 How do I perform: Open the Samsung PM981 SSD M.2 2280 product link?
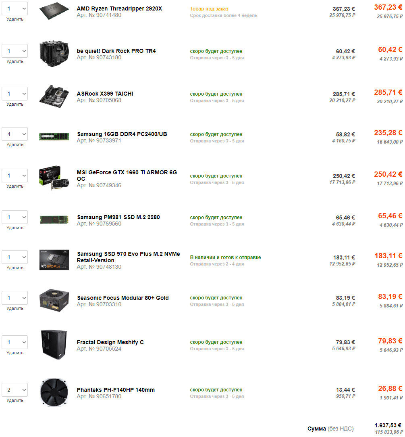[x=118, y=217]
